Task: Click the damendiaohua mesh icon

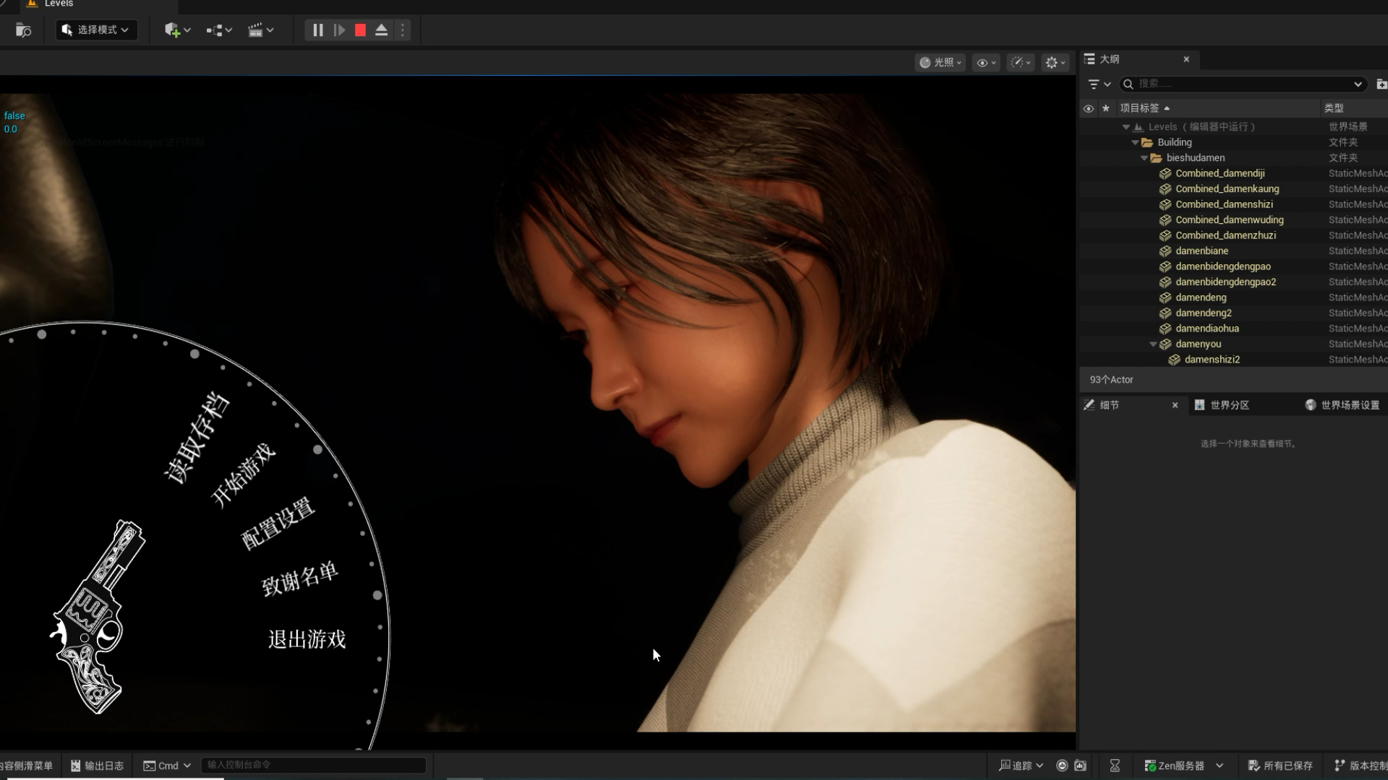Action: pyautogui.click(x=1165, y=329)
